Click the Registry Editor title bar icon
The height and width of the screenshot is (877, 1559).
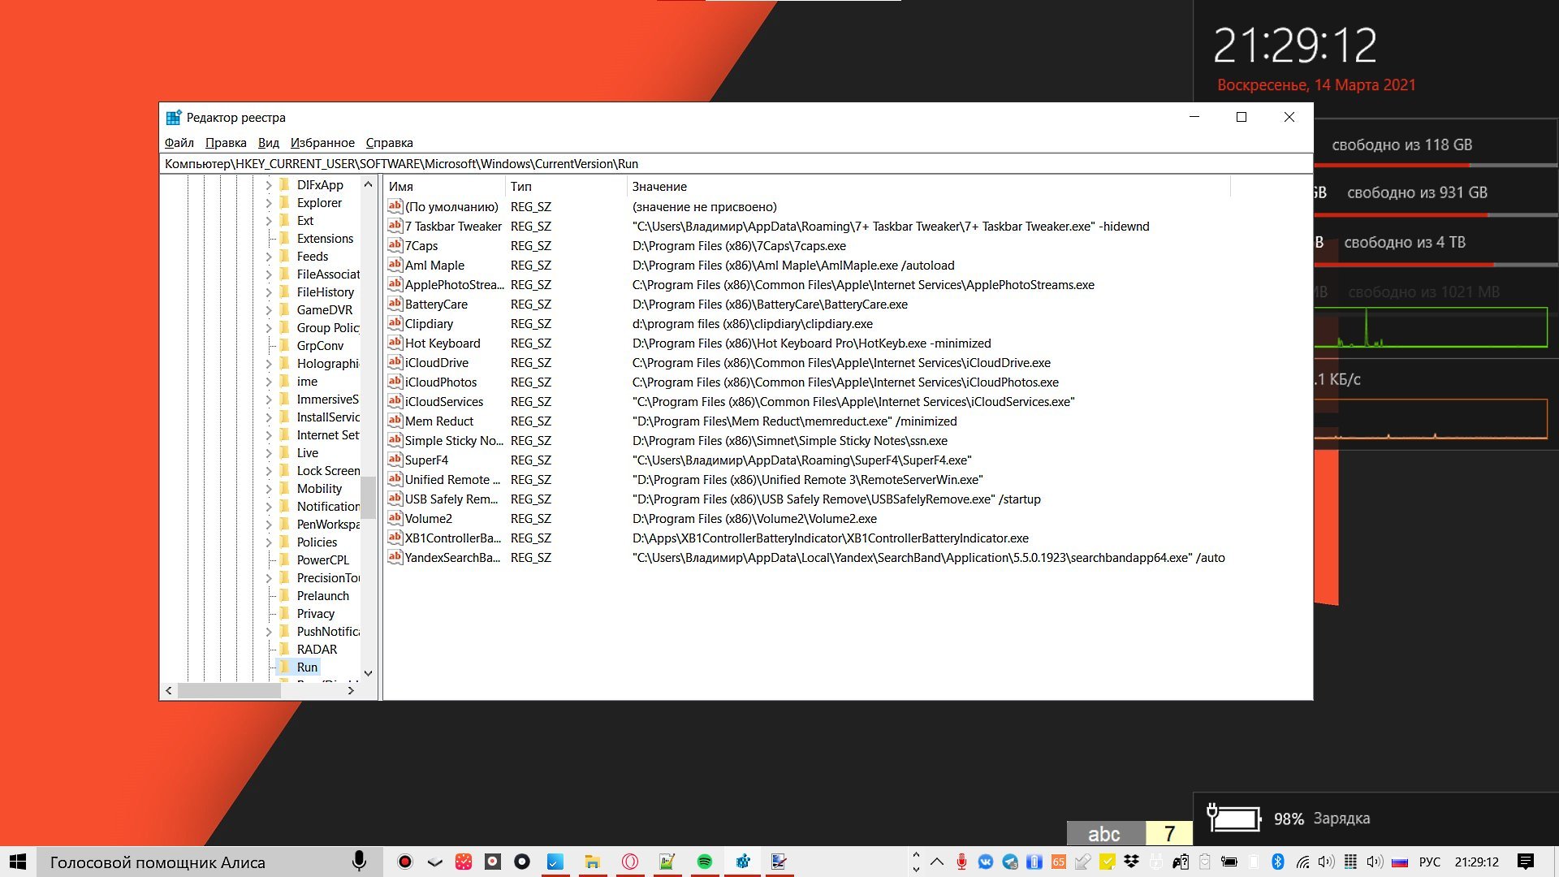pos(173,118)
